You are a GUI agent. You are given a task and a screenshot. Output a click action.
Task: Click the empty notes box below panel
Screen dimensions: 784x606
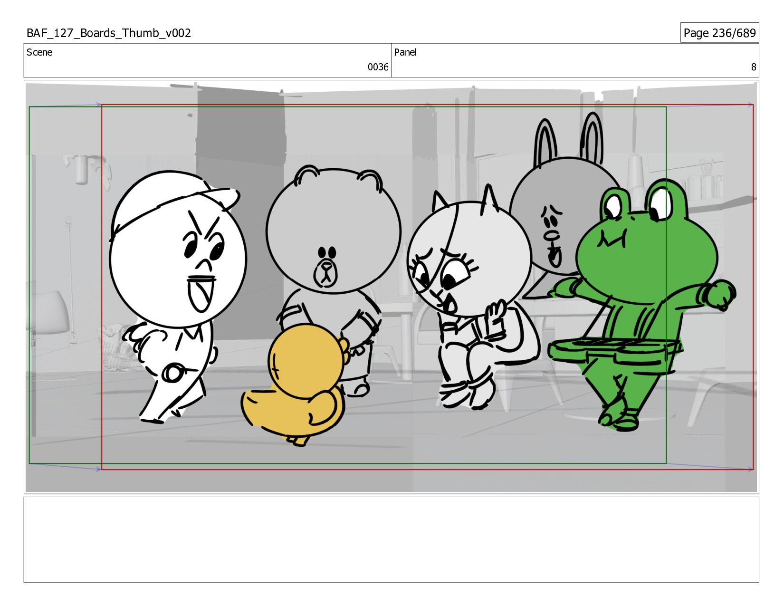click(x=391, y=539)
